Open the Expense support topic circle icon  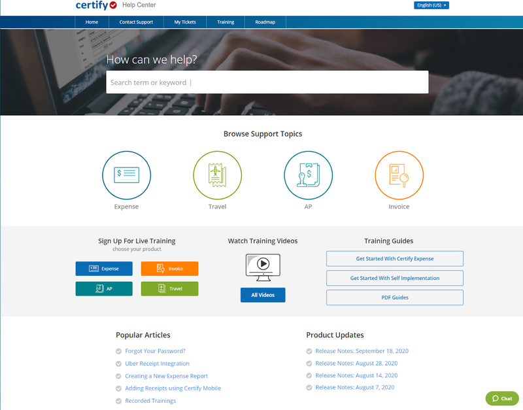pyautogui.click(x=126, y=175)
